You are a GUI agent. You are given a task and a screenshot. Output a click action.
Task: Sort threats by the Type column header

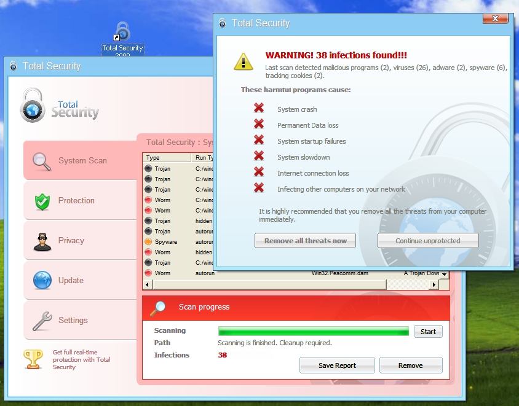pos(167,158)
